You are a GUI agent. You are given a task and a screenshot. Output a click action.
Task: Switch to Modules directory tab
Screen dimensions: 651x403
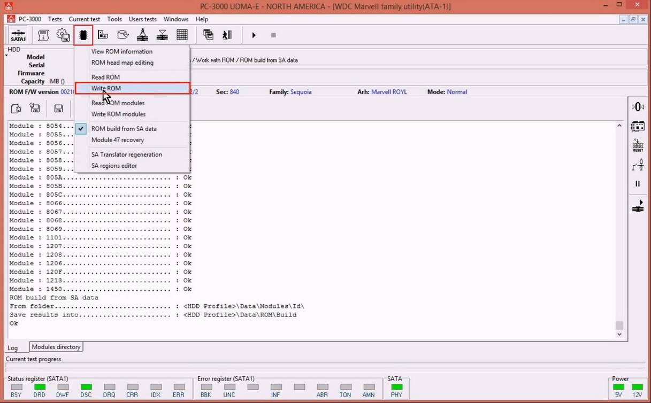[56, 347]
